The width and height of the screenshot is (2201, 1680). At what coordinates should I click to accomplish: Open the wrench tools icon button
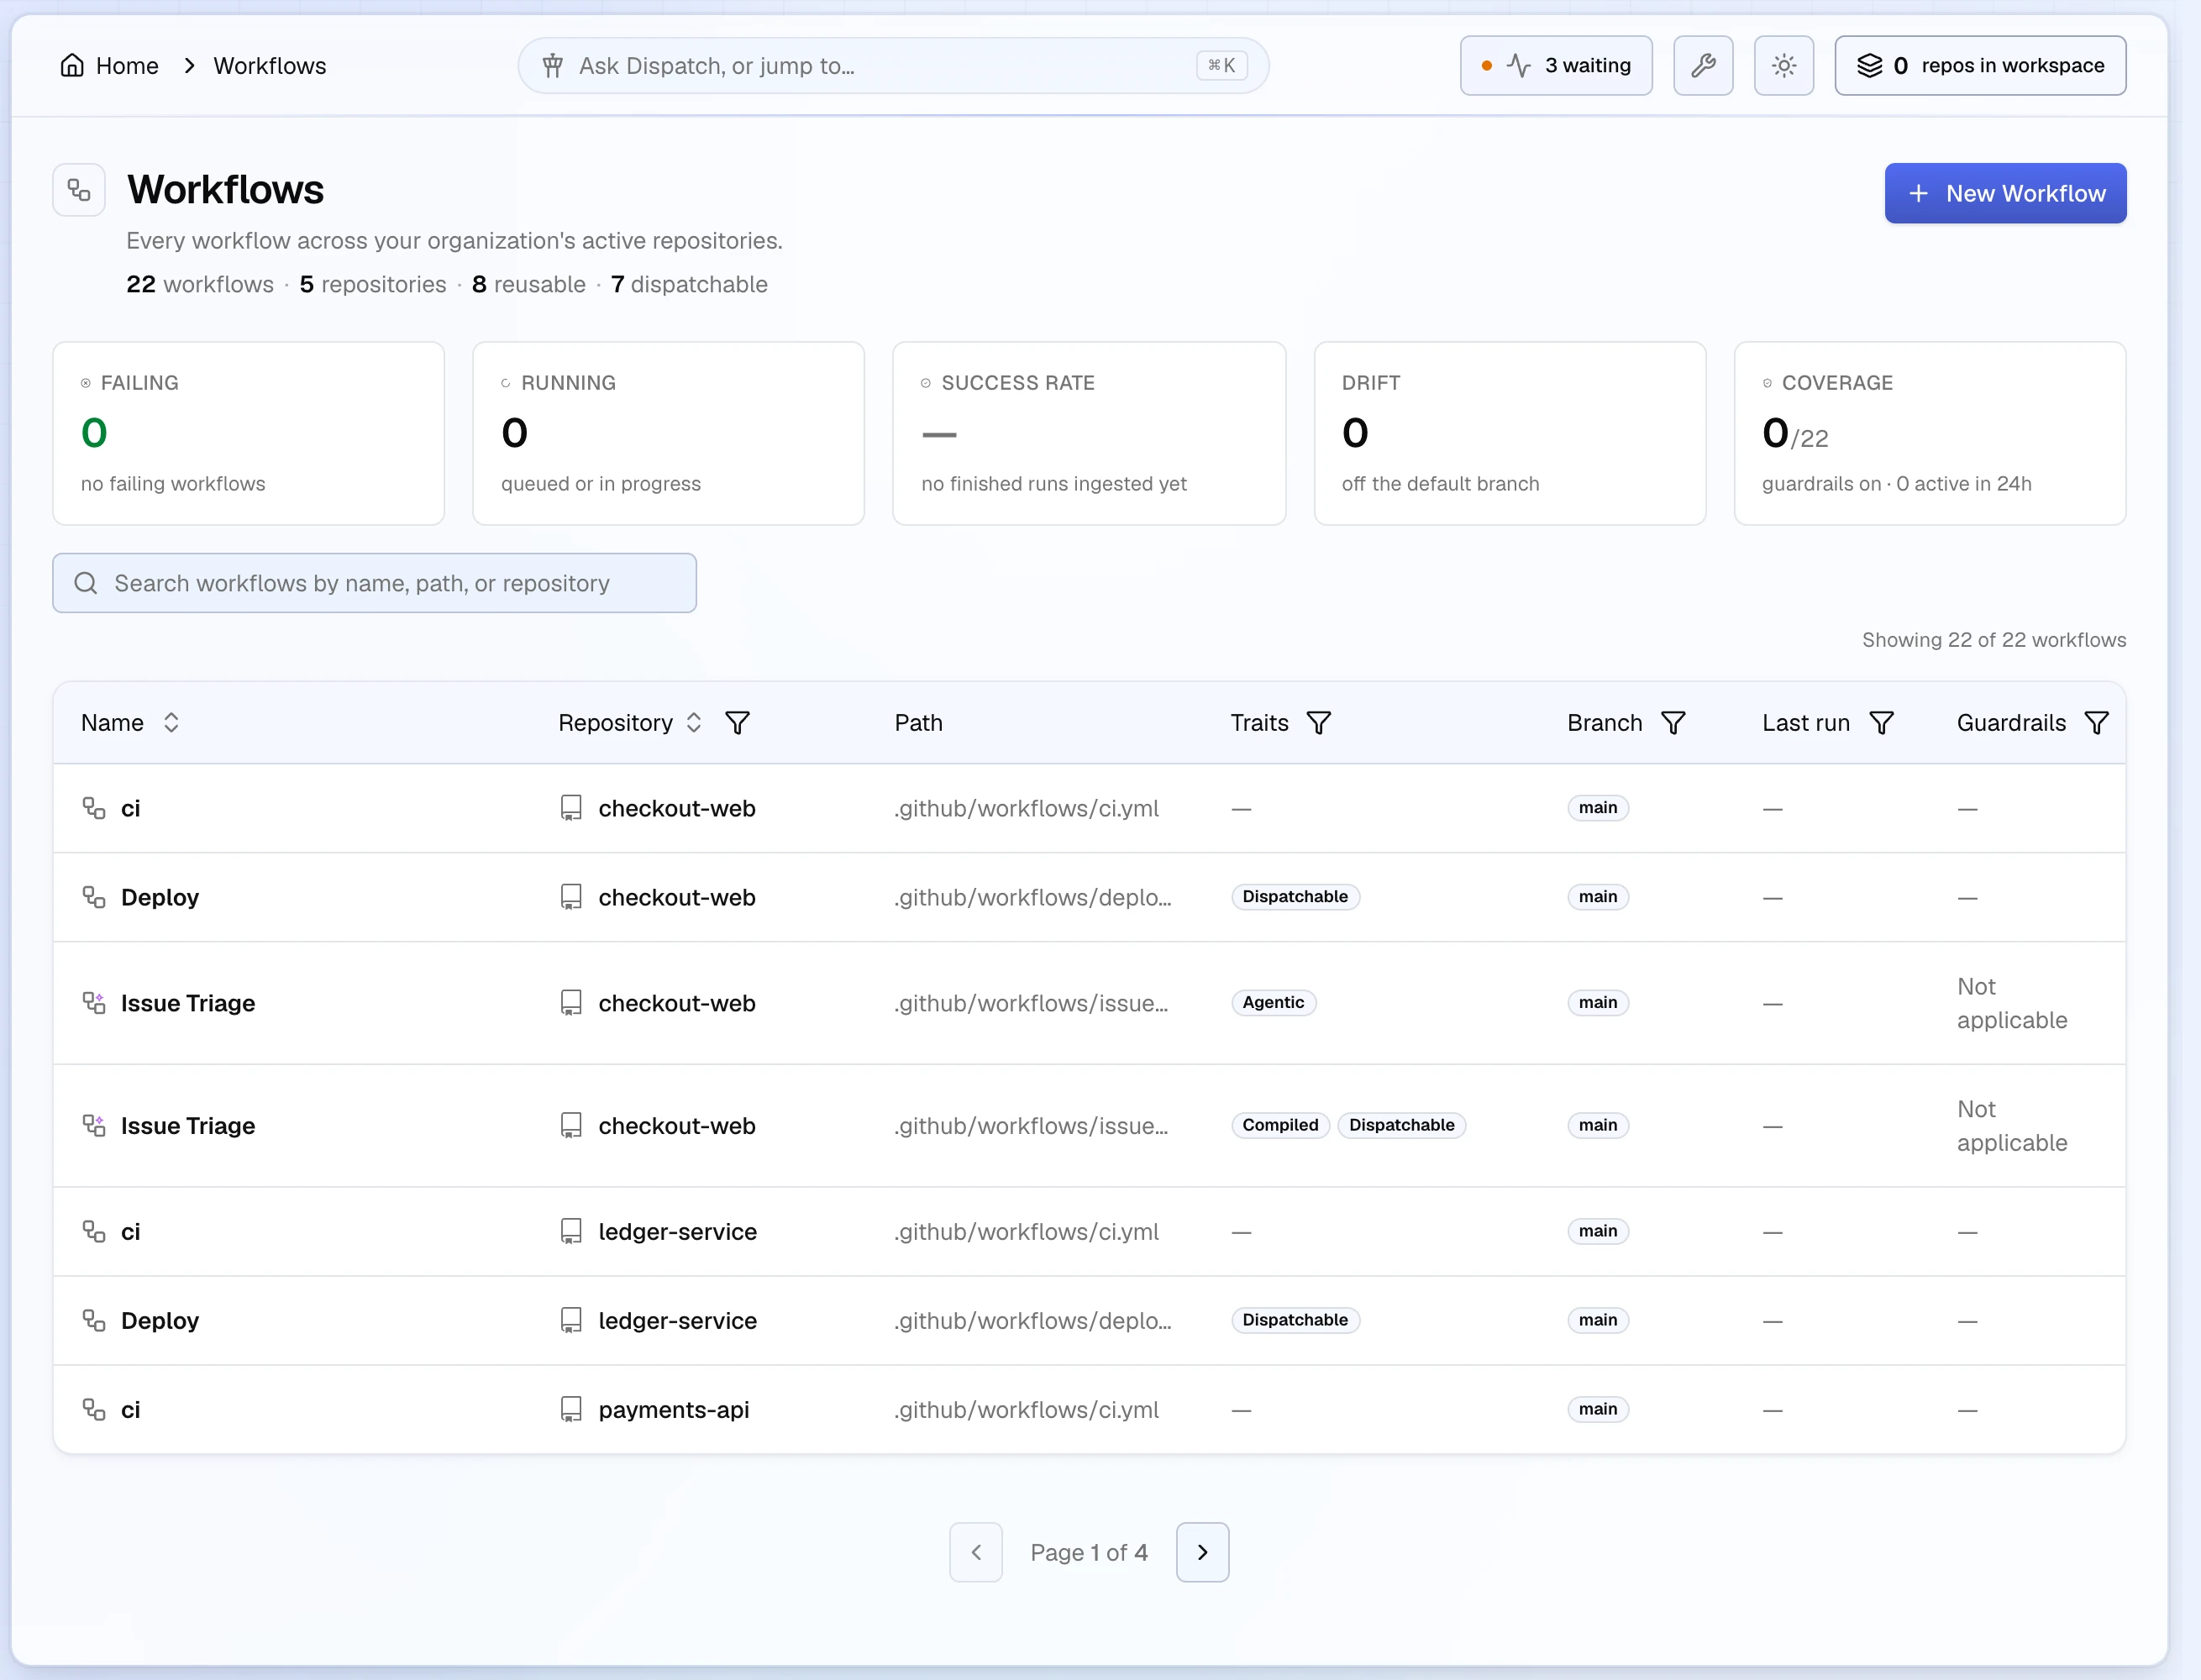pyautogui.click(x=1703, y=66)
